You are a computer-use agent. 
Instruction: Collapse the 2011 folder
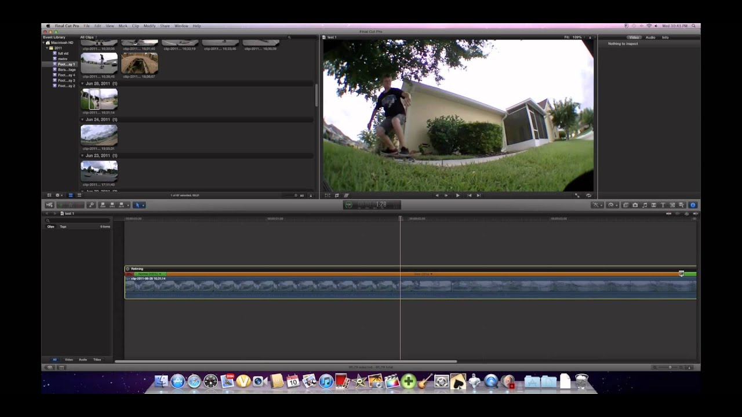48,48
